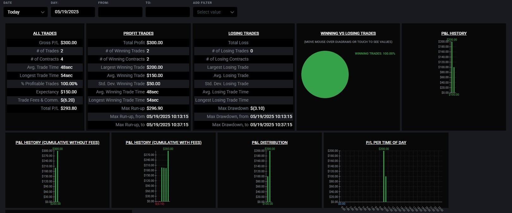
Task: Click the All Trades panel heading
Action: click(x=45, y=33)
